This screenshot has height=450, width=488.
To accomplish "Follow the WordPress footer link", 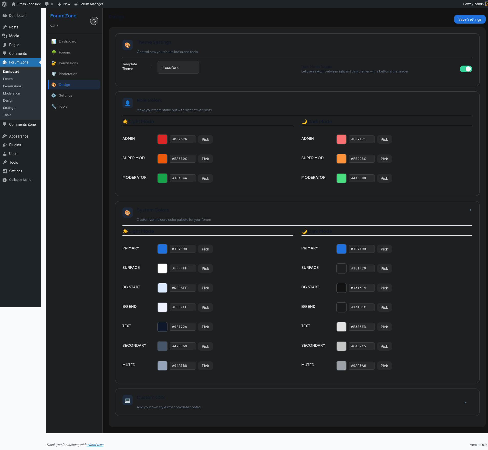I will click(95, 445).
